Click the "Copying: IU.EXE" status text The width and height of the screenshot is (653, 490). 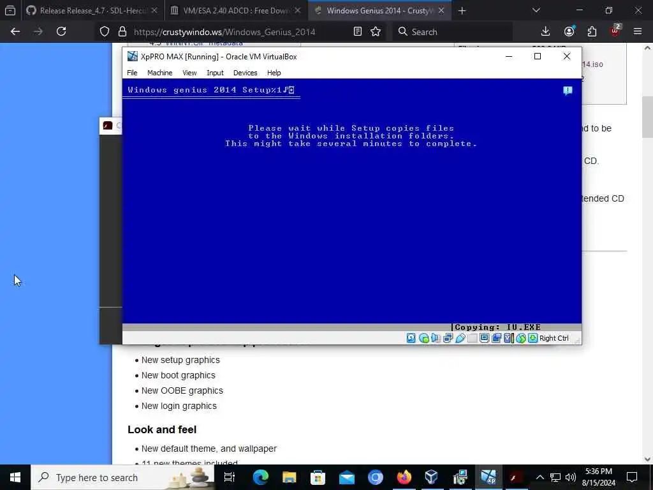(497, 327)
